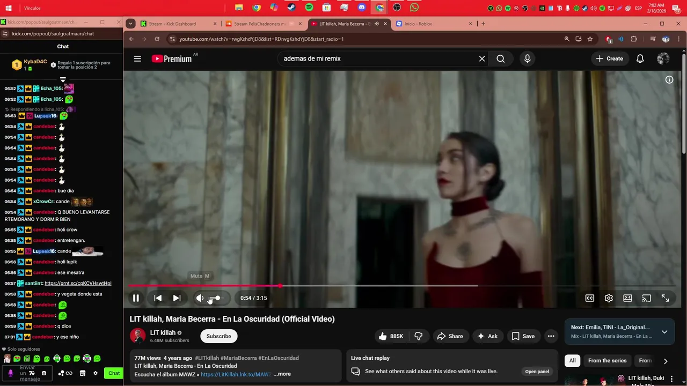
Task: Share the video
Action: coord(450,336)
